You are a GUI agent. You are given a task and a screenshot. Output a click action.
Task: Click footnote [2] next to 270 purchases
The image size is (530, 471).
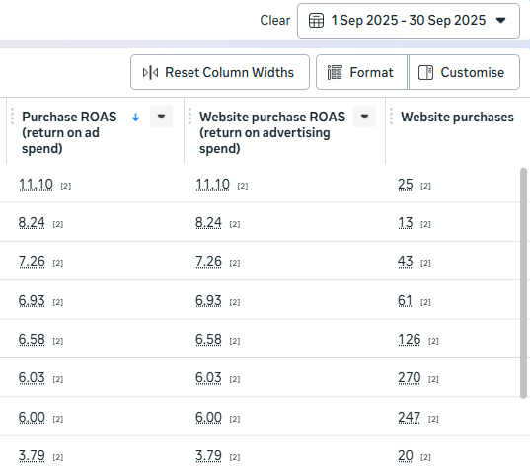tap(433, 379)
